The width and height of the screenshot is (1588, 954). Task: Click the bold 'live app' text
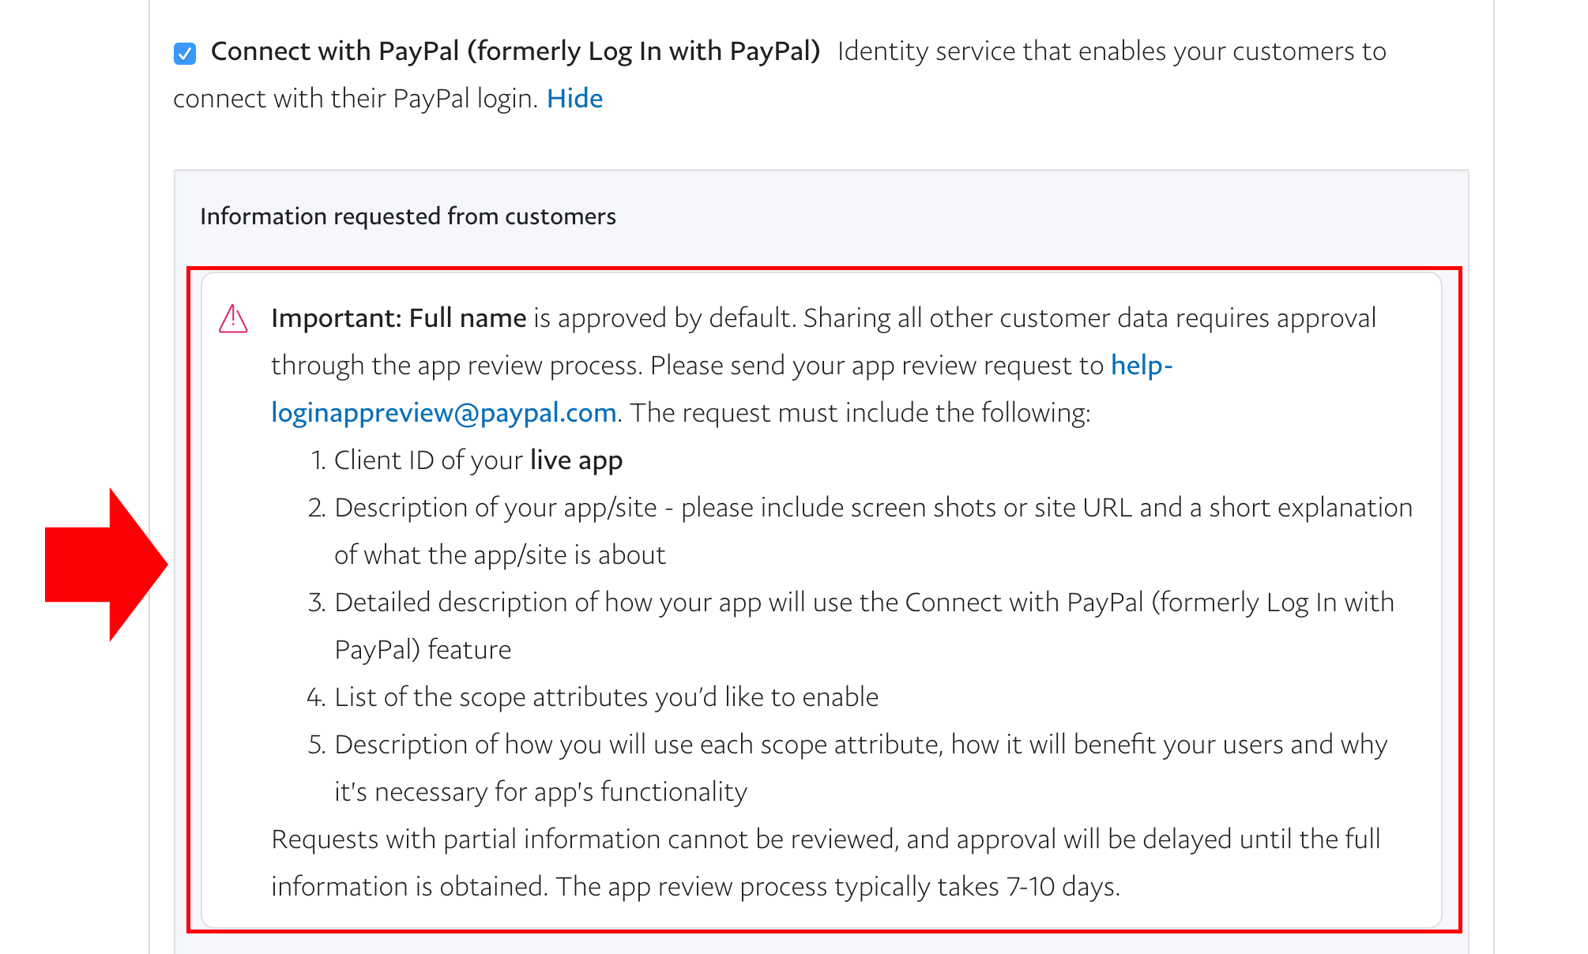[577, 460]
